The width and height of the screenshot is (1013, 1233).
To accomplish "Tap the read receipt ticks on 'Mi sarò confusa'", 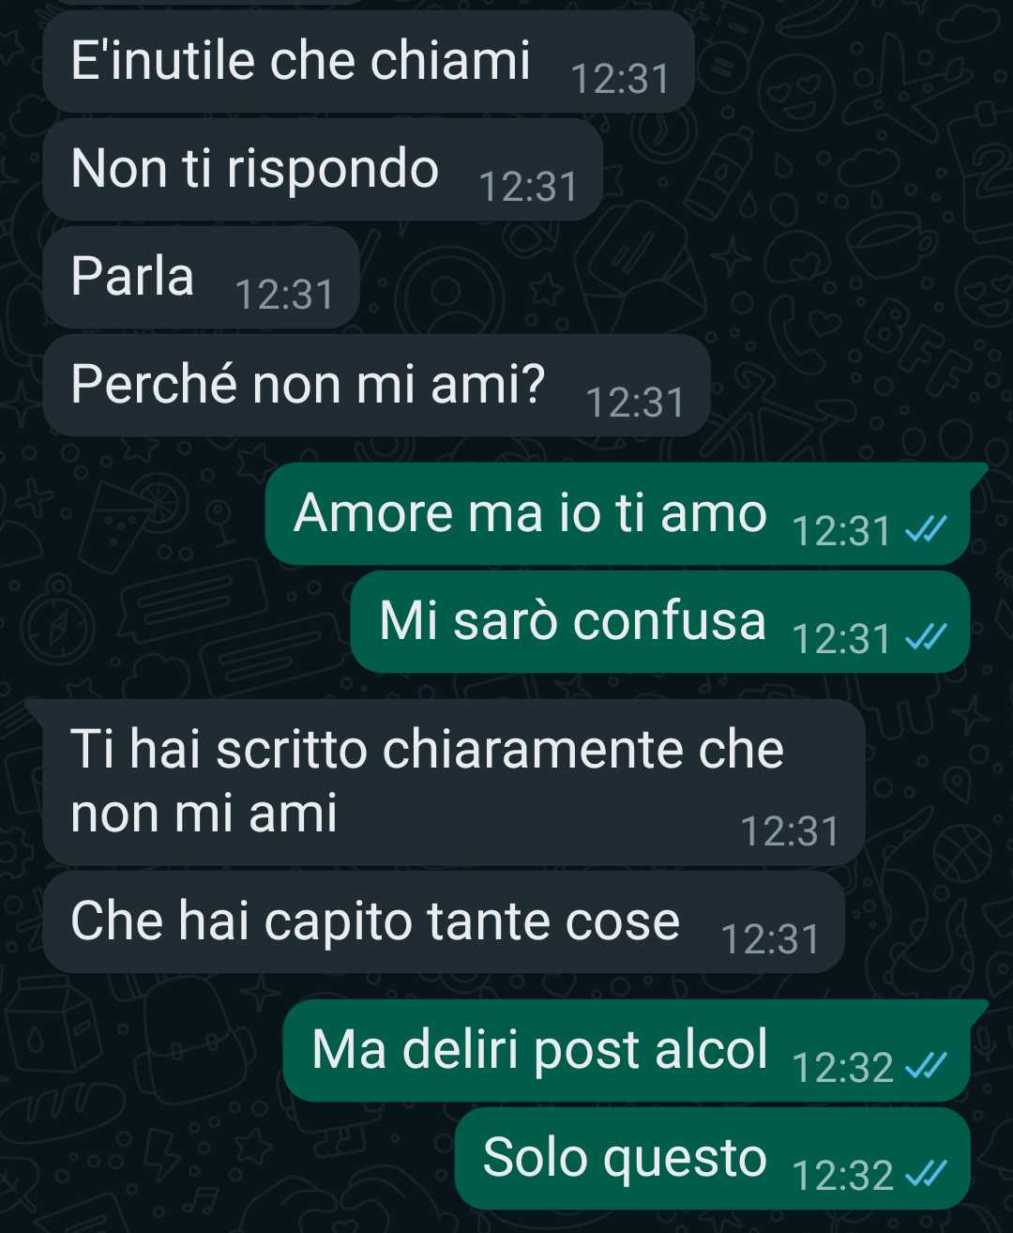I will click(926, 637).
